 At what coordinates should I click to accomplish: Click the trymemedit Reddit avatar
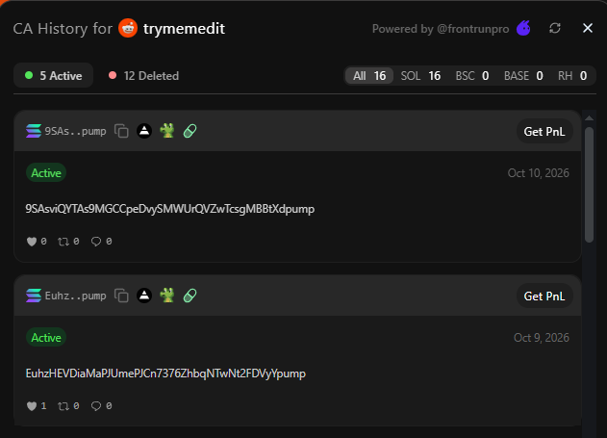point(128,28)
